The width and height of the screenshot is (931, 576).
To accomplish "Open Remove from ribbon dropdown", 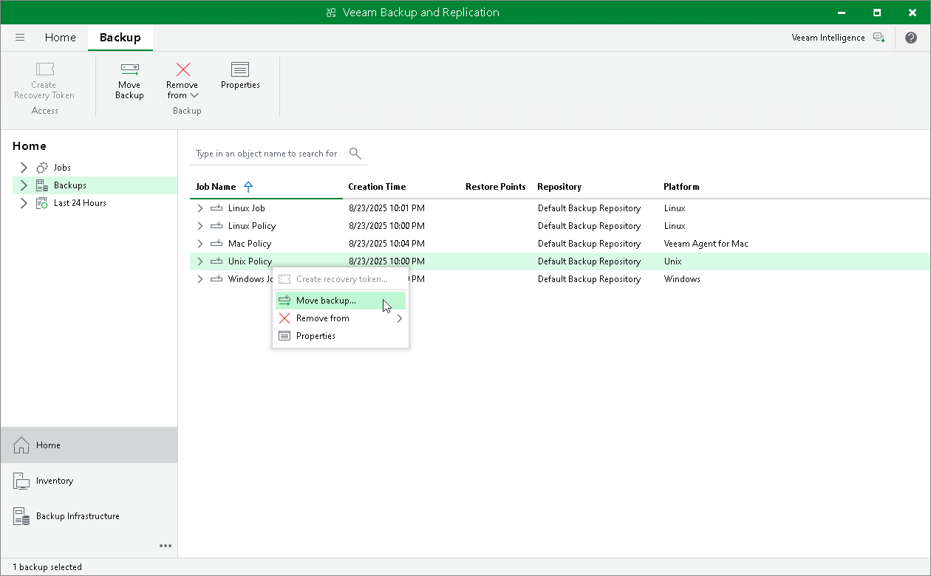I will point(183,80).
